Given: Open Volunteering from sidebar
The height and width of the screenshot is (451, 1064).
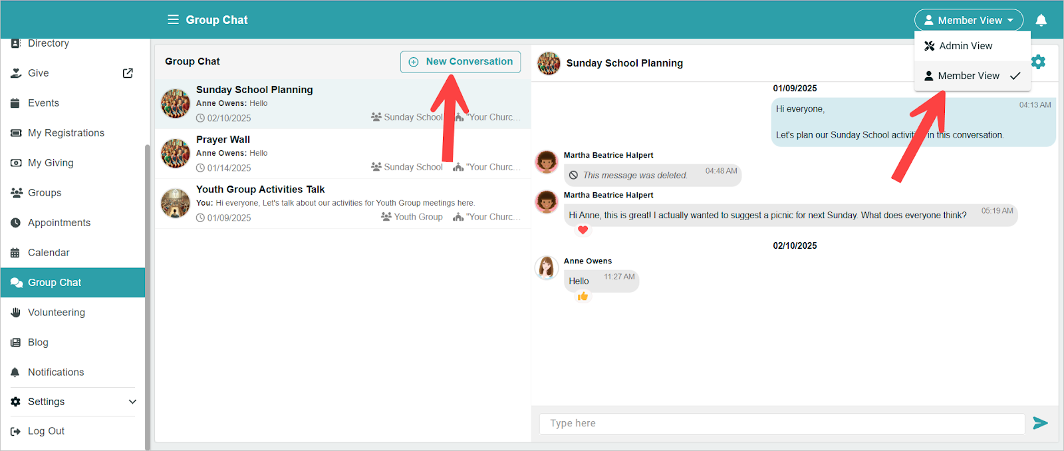Looking at the screenshot, I should pos(57,313).
